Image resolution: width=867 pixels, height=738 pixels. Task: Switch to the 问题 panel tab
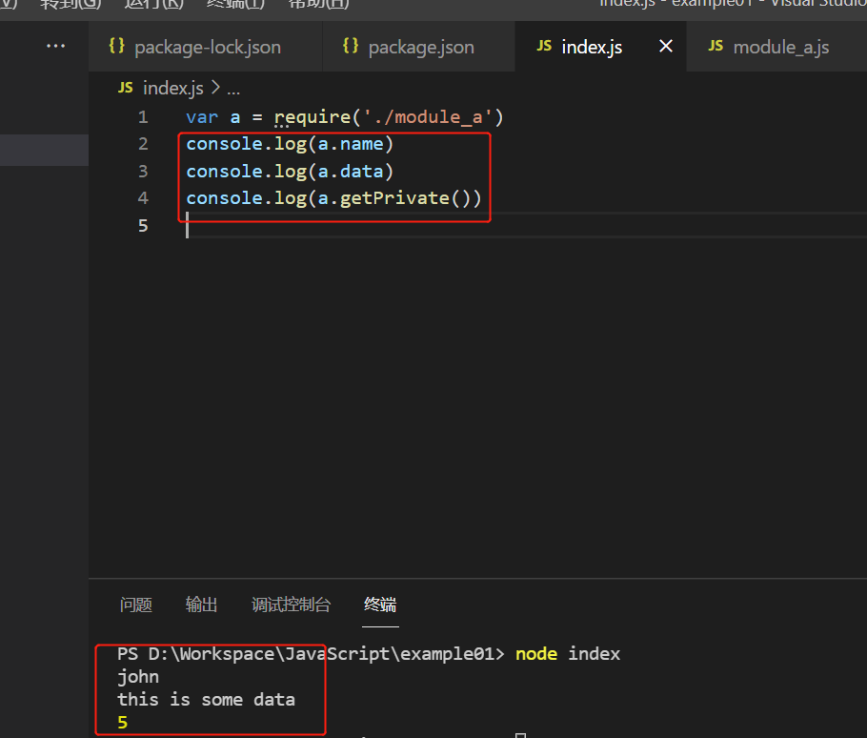click(x=136, y=605)
